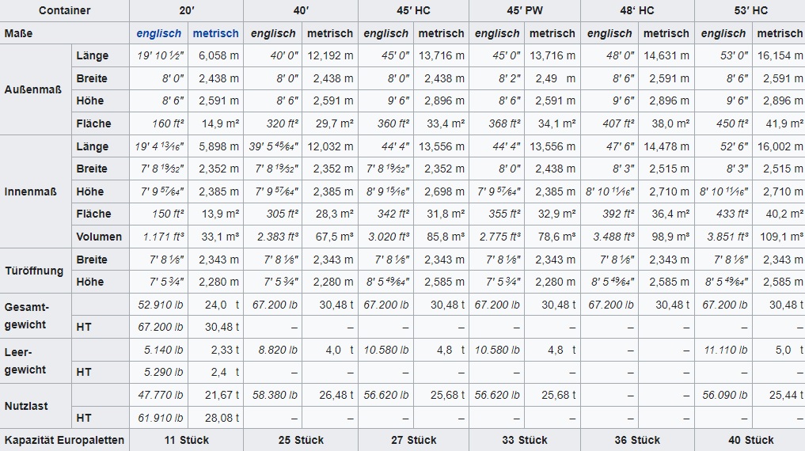Click the Außenmaß row group header
This screenshot has height=451, width=805.
[33, 89]
